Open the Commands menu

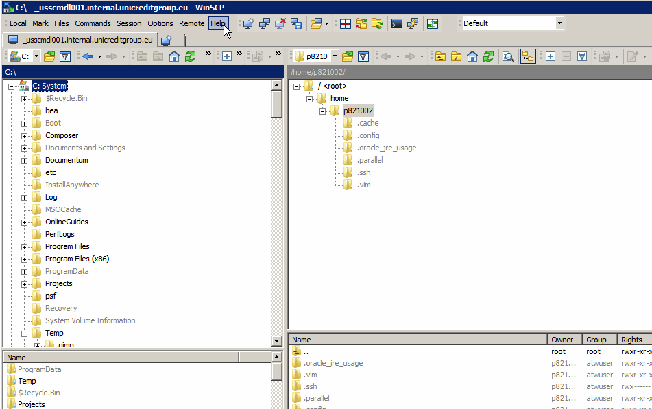(x=93, y=23)
